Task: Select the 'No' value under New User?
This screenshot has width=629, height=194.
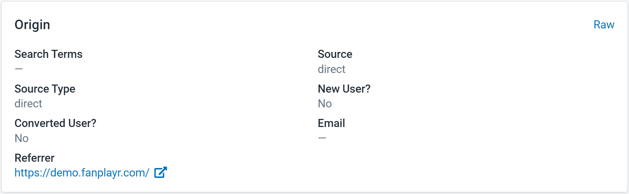Action: click(325, 103)
